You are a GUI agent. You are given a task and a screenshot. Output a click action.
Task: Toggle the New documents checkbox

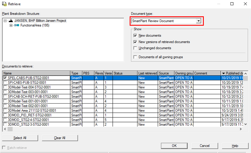[135, 36]
